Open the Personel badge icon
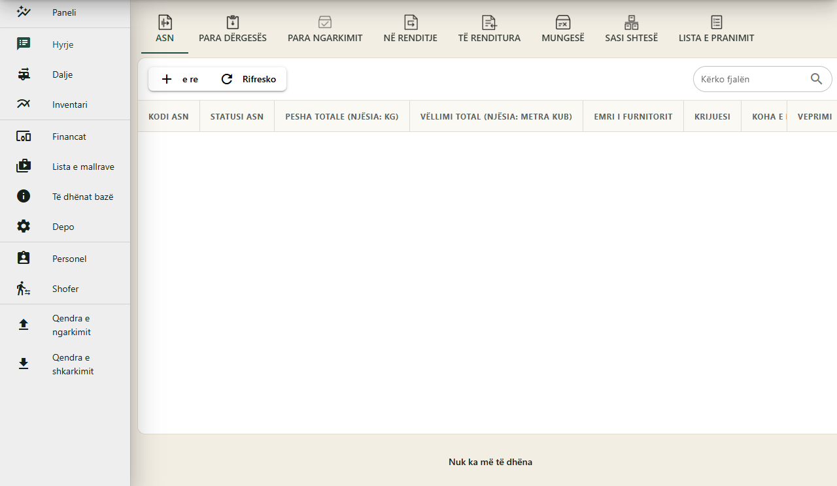Screen dimensions: 837x486 point(24,259)
